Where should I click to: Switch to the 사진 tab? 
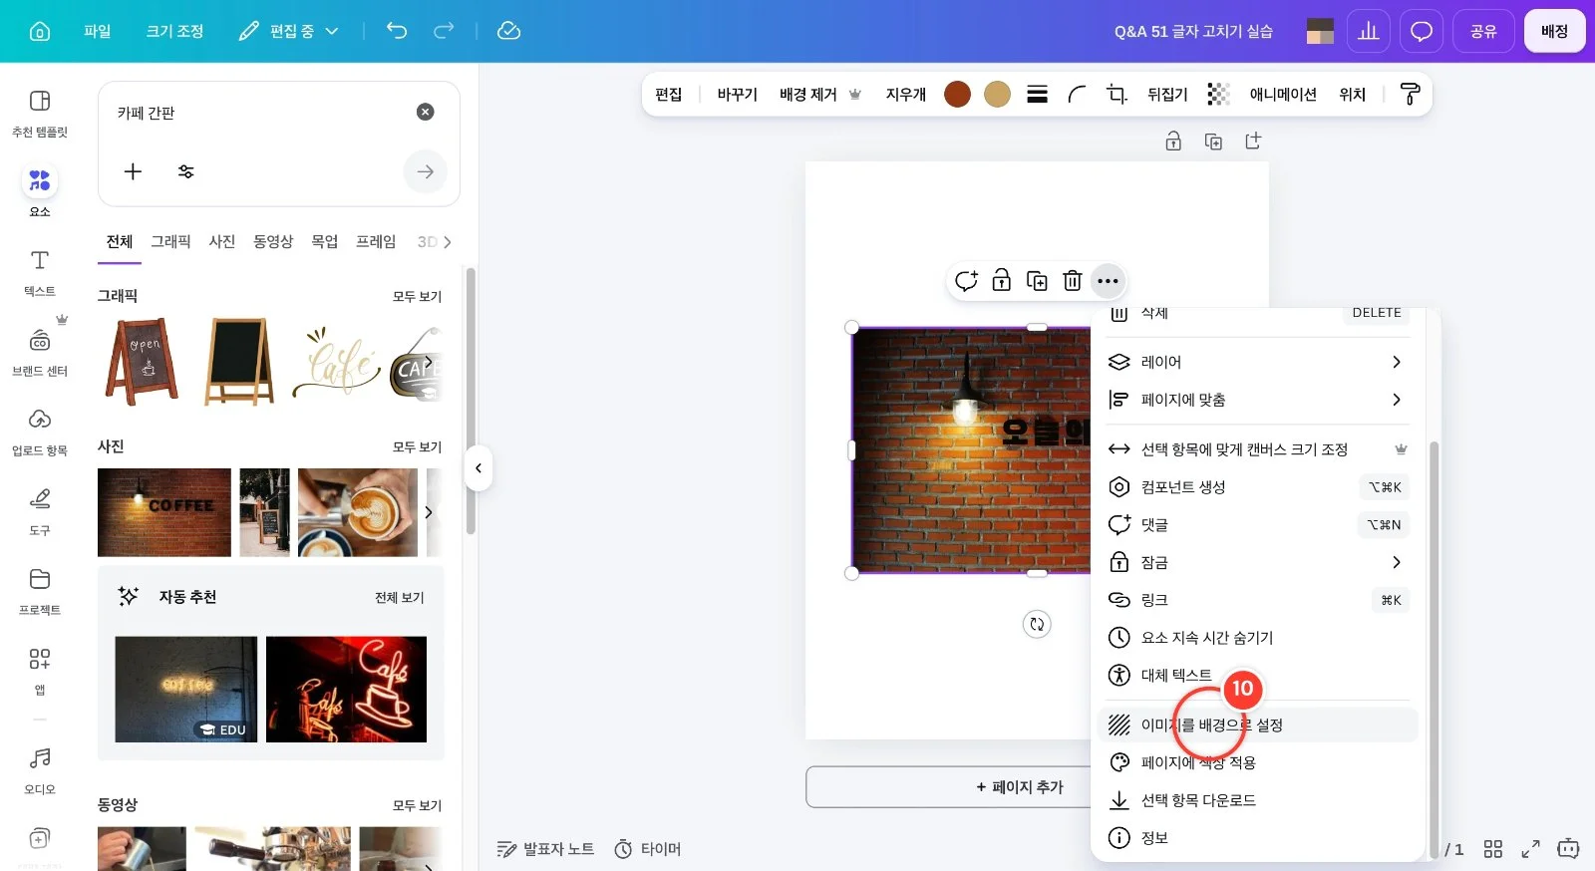click(222, 241)
